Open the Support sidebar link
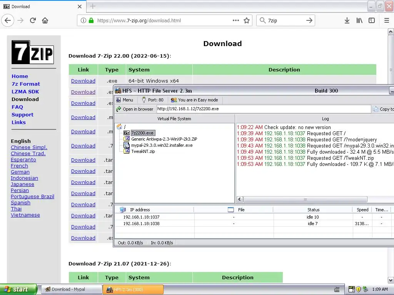 (x=22, y=115)
